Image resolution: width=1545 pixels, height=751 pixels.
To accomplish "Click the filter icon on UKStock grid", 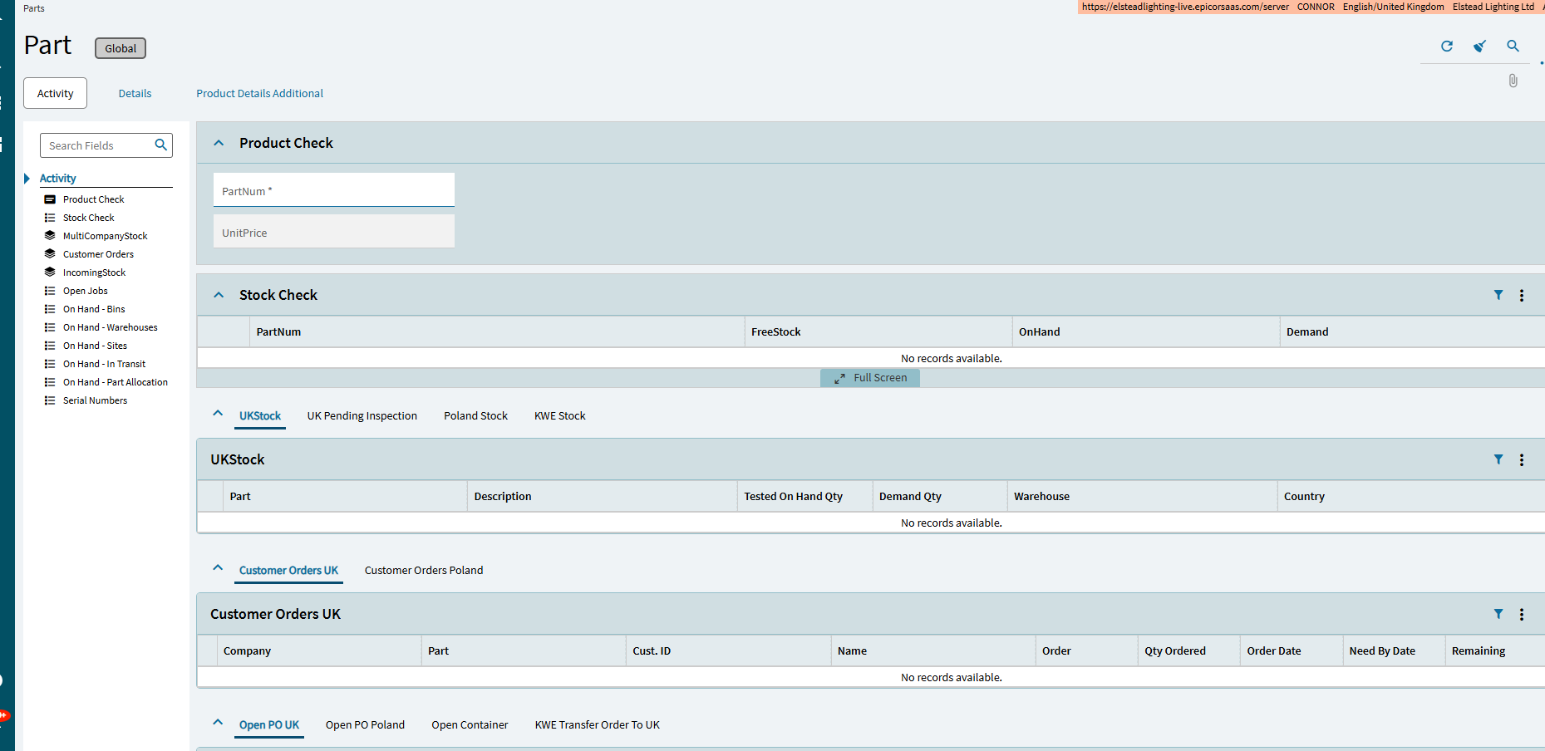I will (x=1498, y=459).
